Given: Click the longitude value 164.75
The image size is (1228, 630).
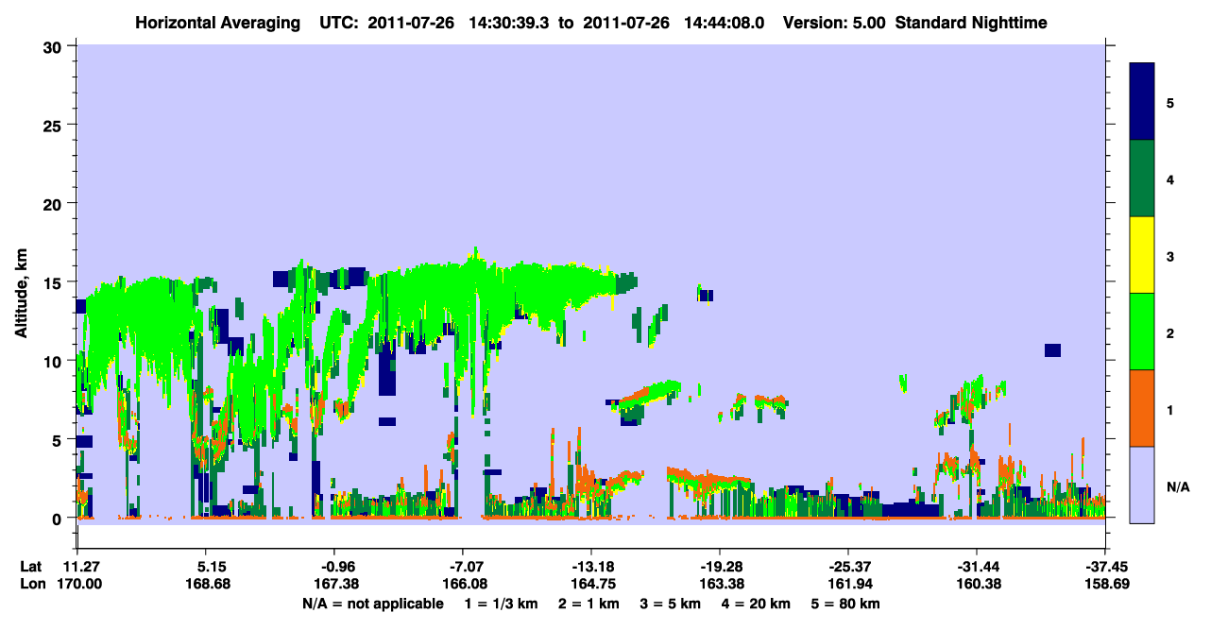Looking at the screenshot, I should coord(591,585).
